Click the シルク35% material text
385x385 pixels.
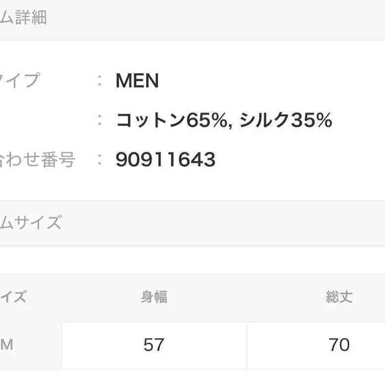285,120
